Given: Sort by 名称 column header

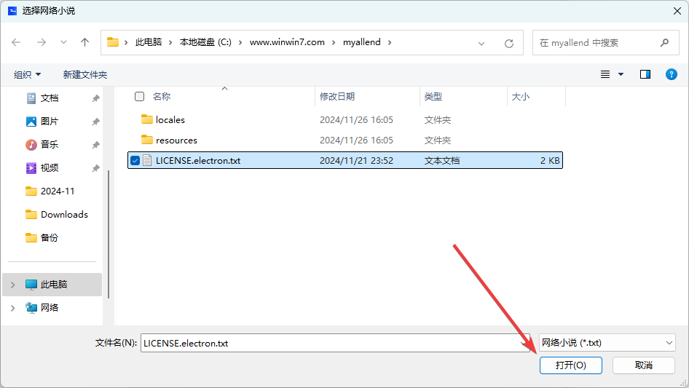Looking at the screenshot, I should pyautogui.click(x=162, y=96).
